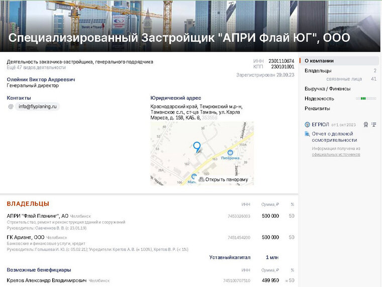Open the ЕГРЮЛ extract link

[320, 125]
